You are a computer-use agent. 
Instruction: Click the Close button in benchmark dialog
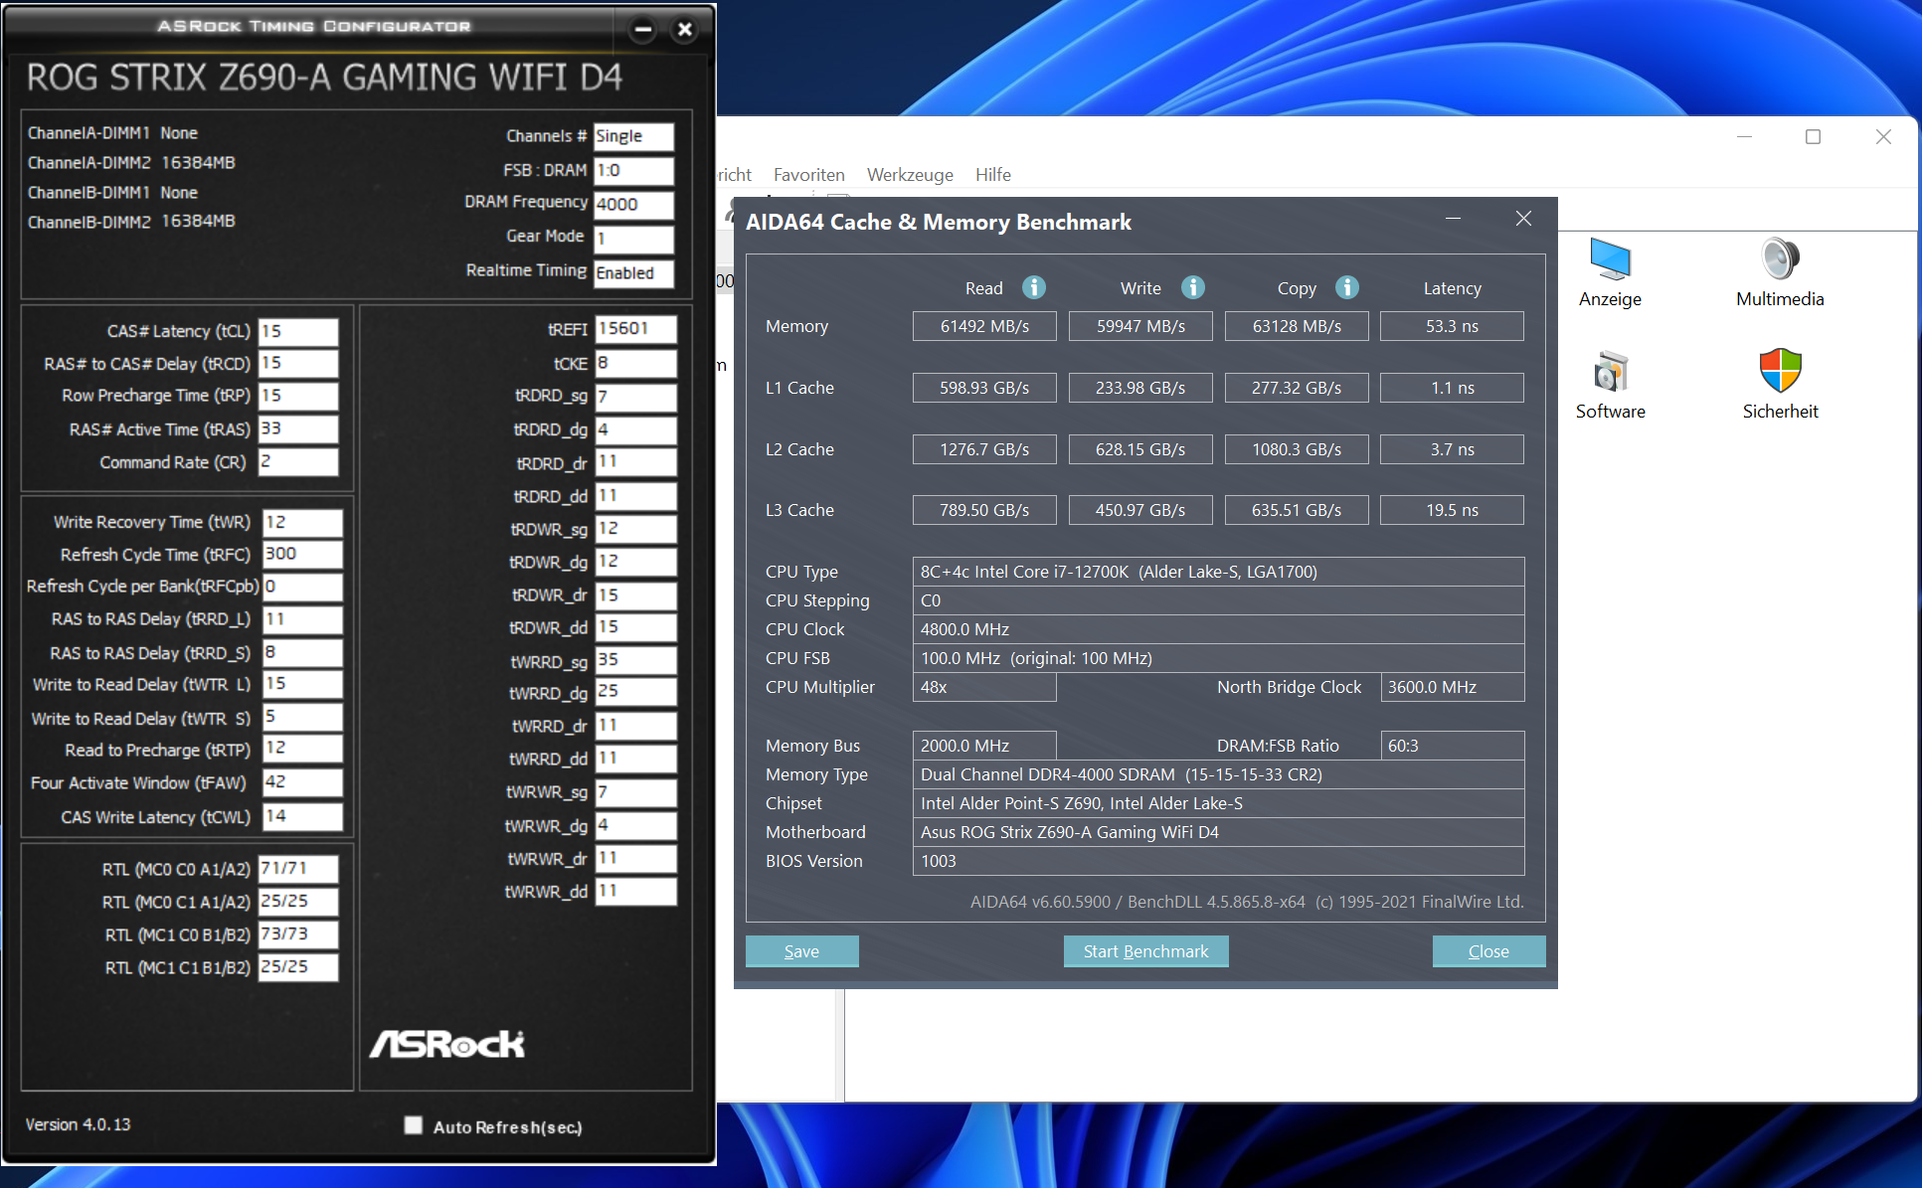coord(1488,951)
